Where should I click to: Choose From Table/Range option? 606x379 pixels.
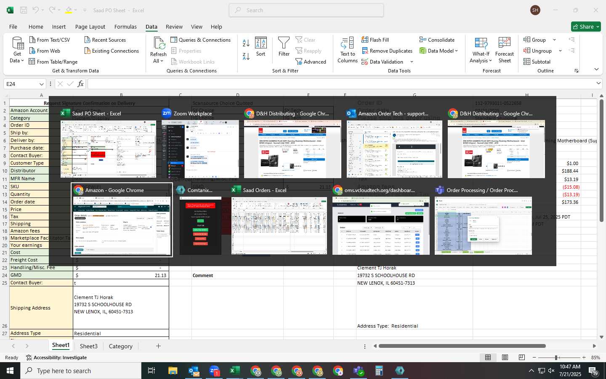pos(53,62)
